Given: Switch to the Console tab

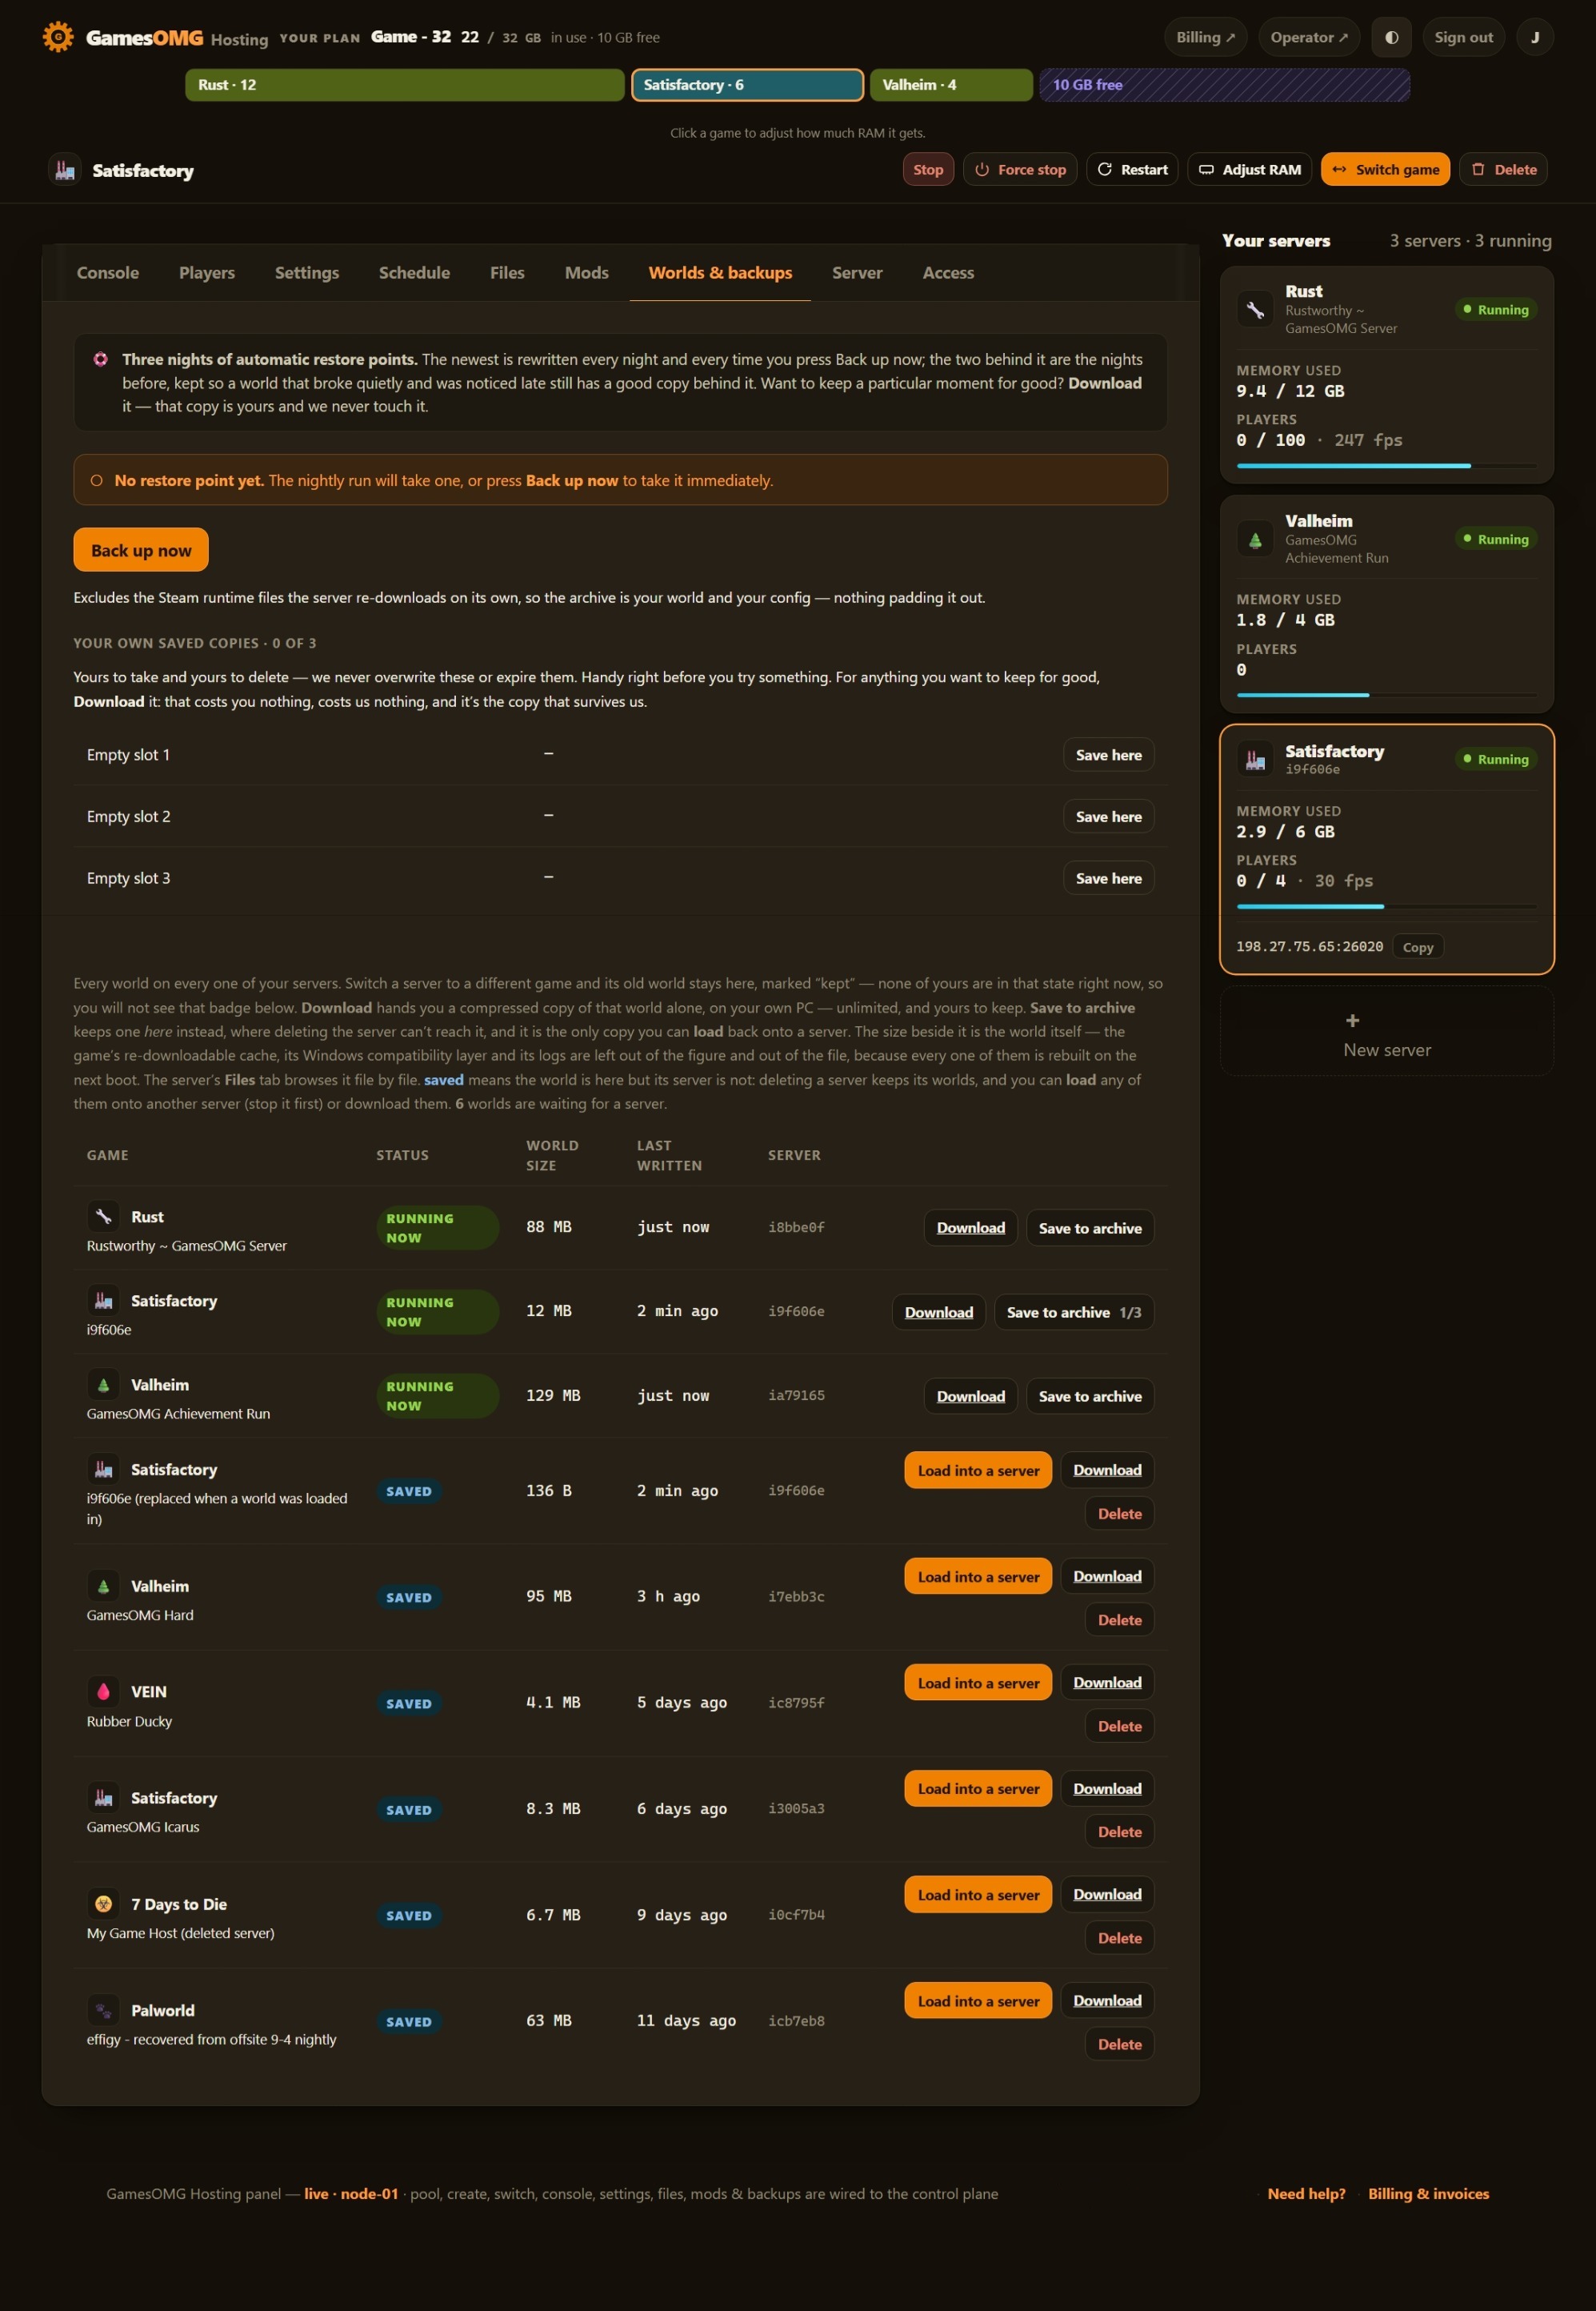Looking at the screenshot, I should click(x=108, y=272).
